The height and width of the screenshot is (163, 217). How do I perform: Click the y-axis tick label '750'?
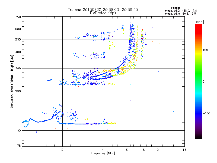pyautogui.click(x=18, y=17)
